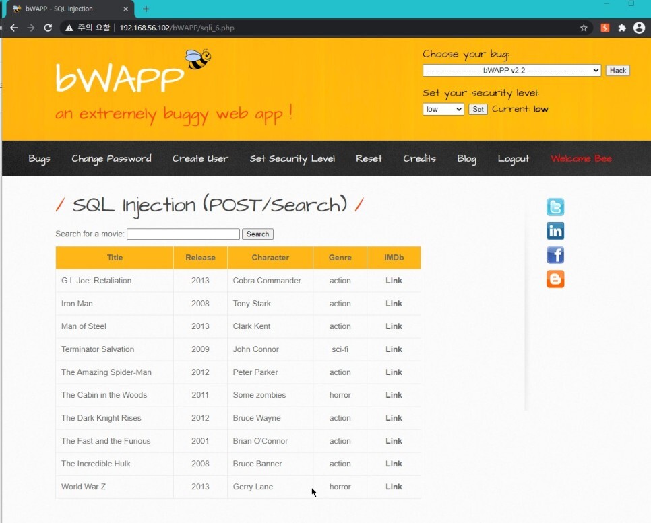Reload the page with refresh icon
Image resolution: width=651 pixels, height=523 pixels.
click(48, 28)
